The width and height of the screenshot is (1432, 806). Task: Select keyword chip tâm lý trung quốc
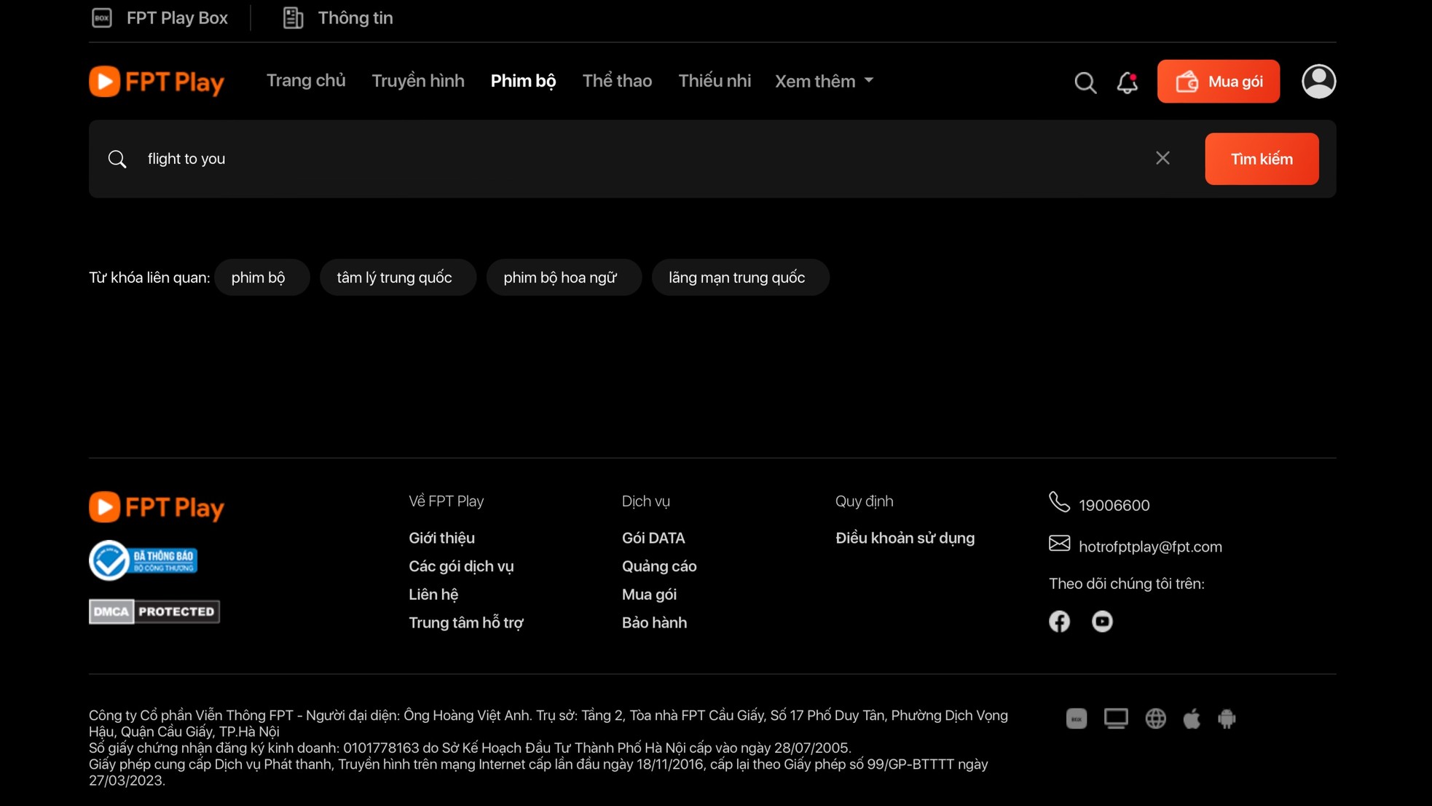[397, 278]
